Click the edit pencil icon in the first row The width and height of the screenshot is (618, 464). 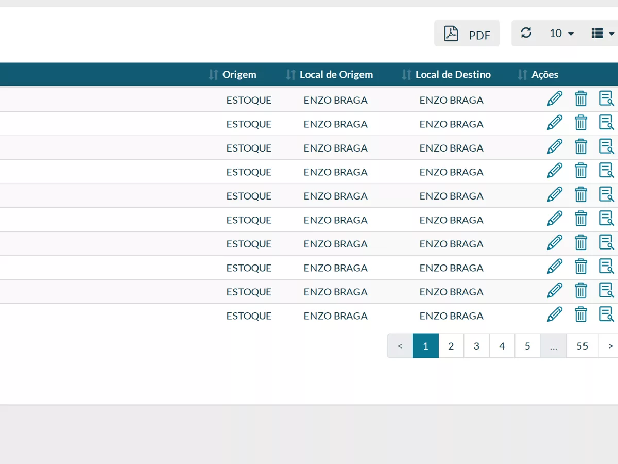click(555, 98)
